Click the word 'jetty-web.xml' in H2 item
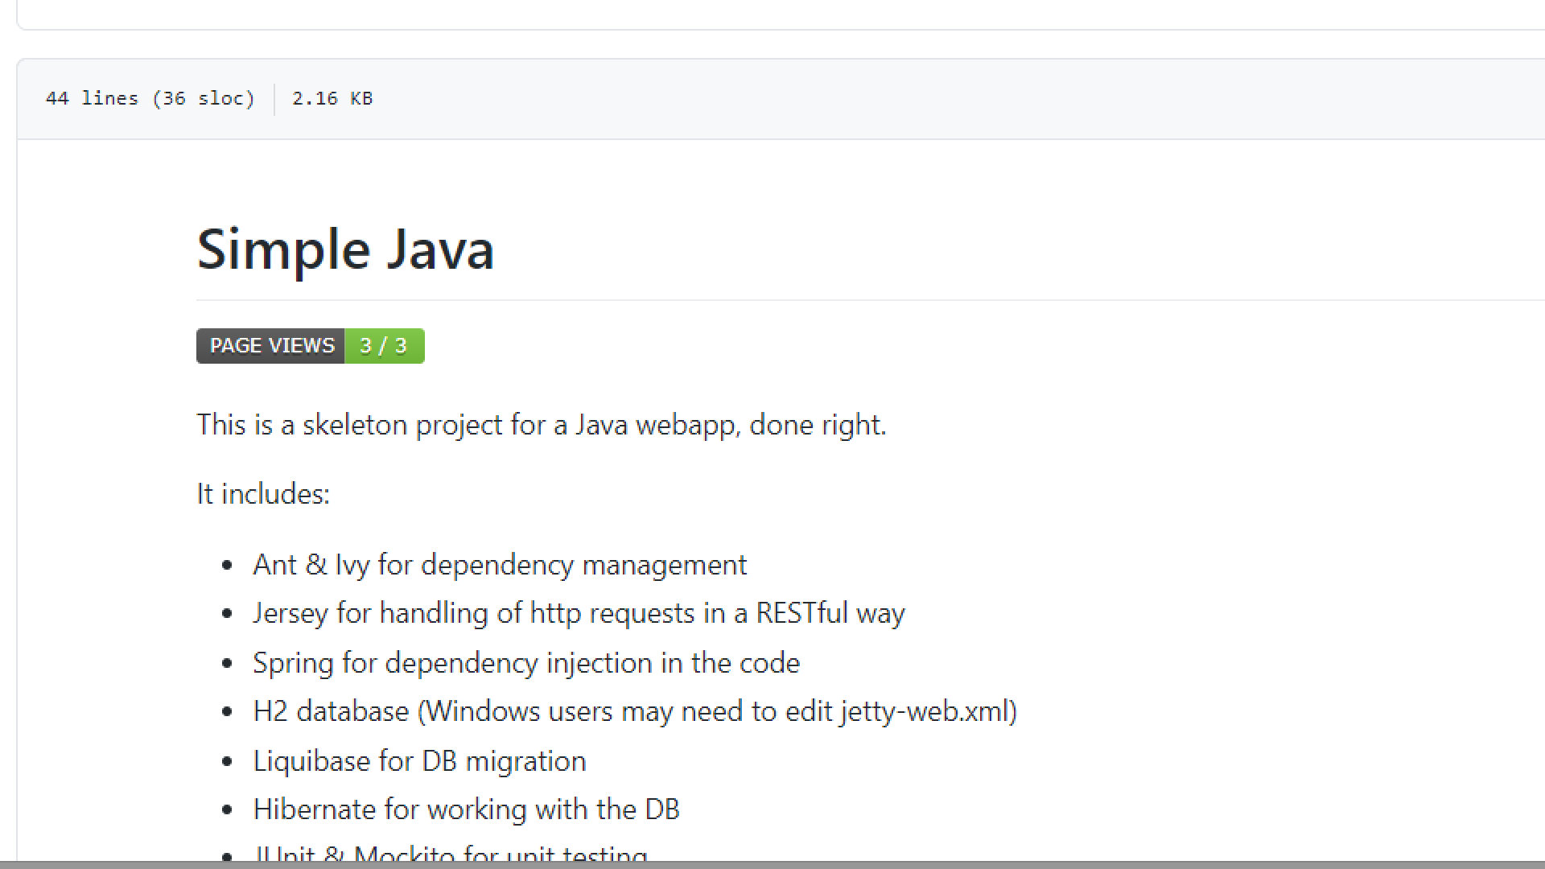Image resolution: width=1545 pixels, height=869 pixels. (x=925, y=711)
